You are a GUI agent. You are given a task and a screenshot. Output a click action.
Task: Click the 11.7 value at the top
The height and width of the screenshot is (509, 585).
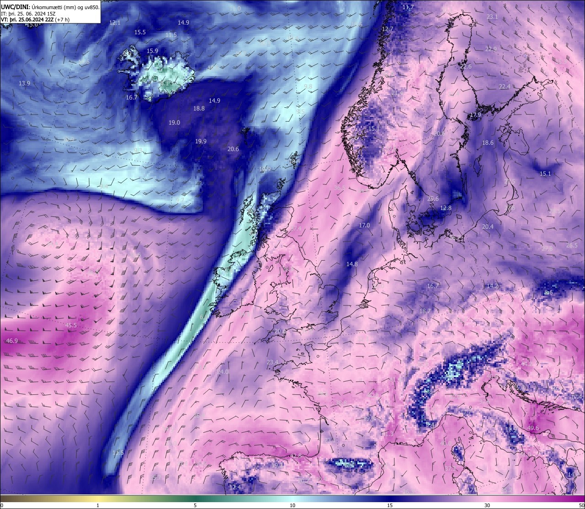tap(408, 7)
